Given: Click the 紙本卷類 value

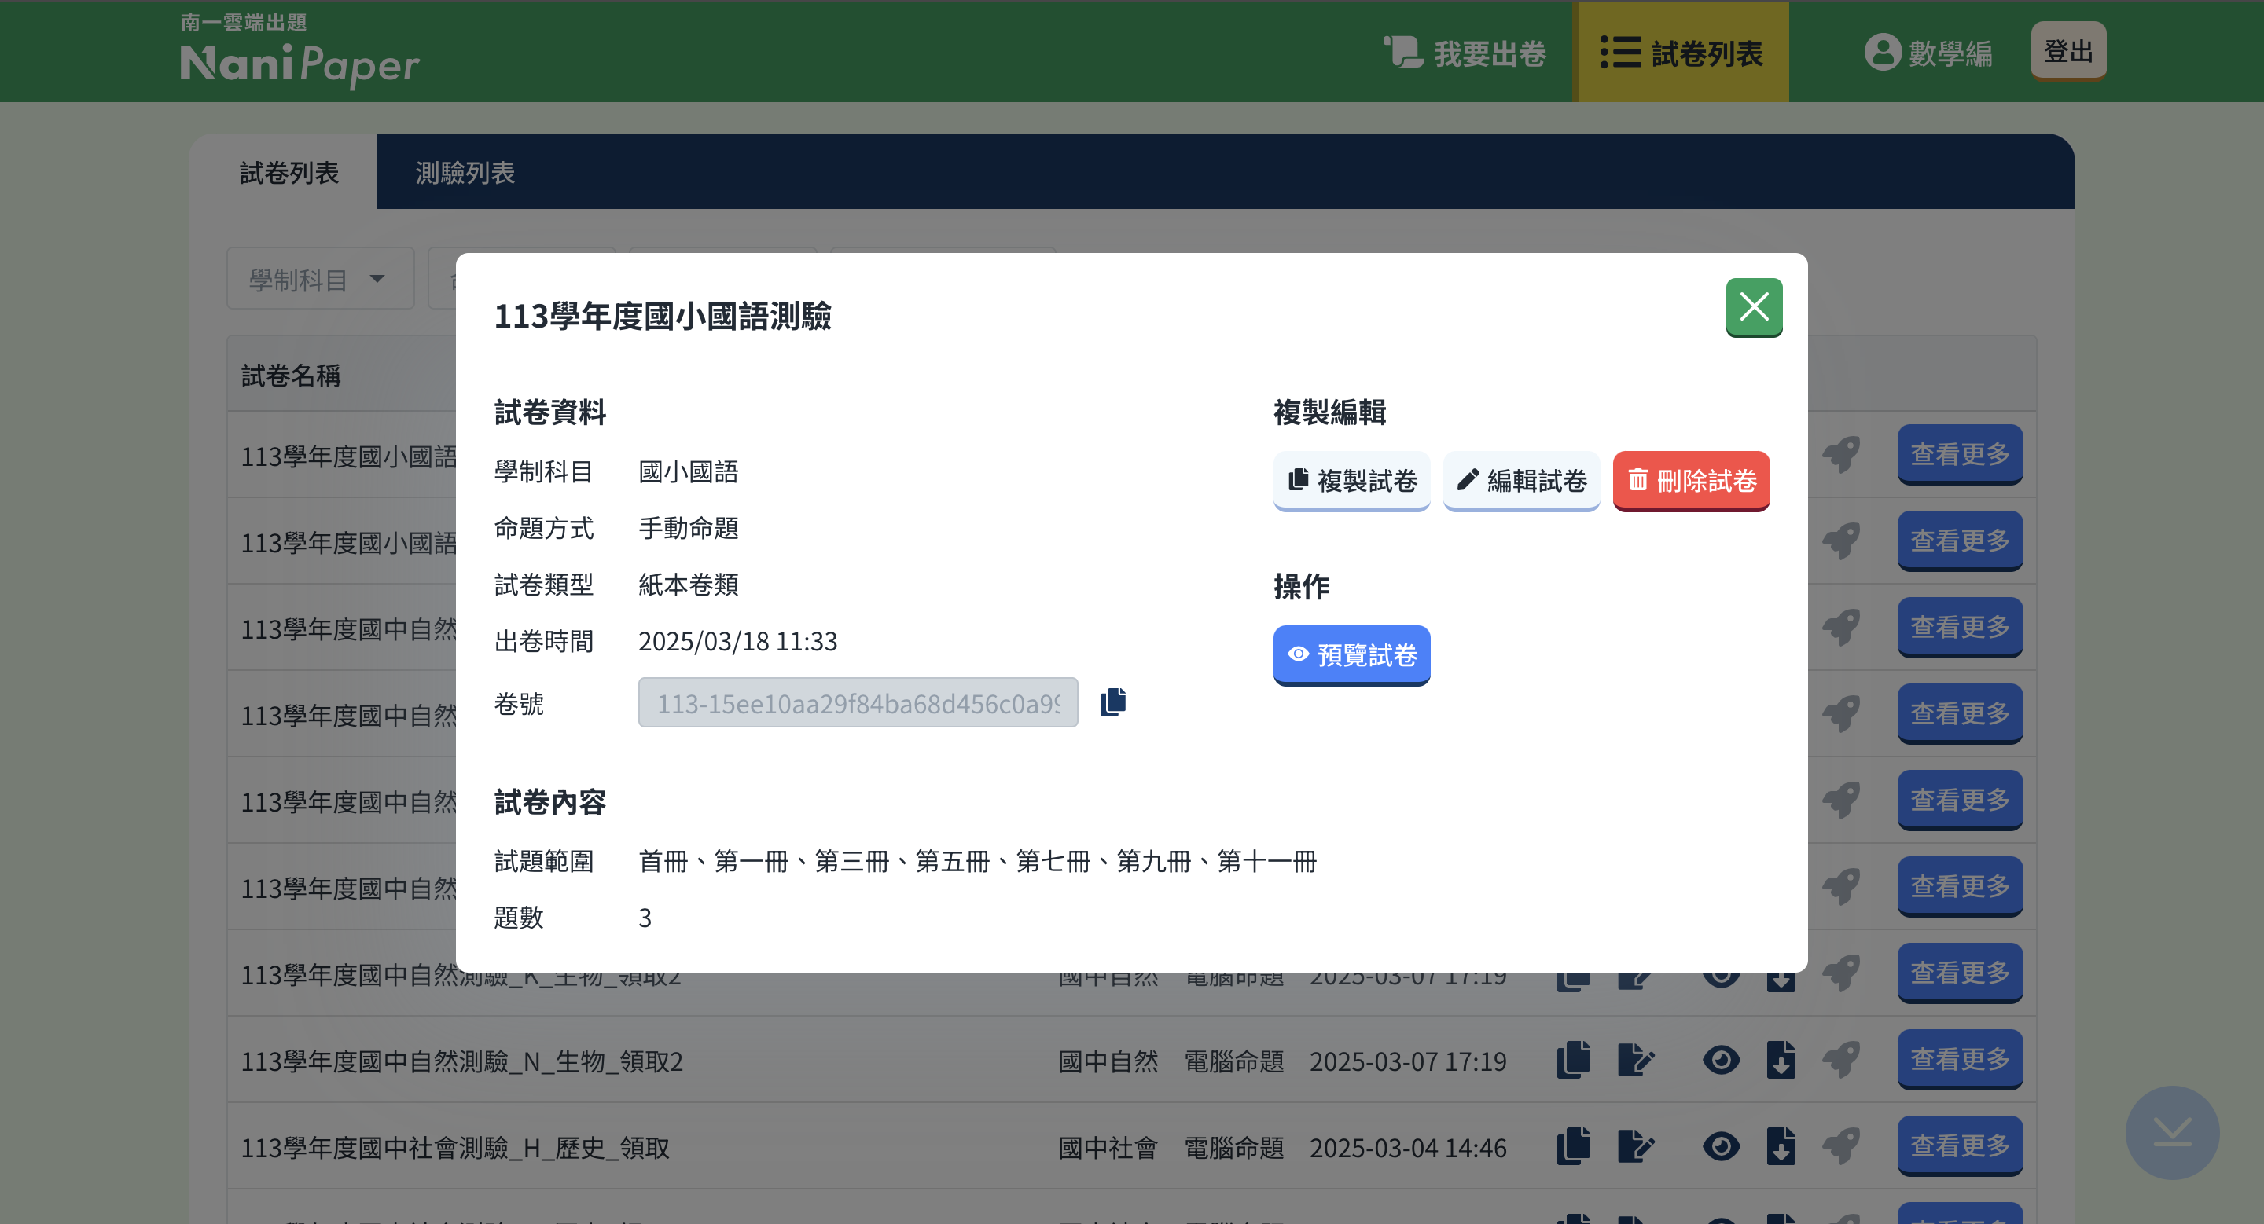Looking at the screenshot, I should coord(688,584).
